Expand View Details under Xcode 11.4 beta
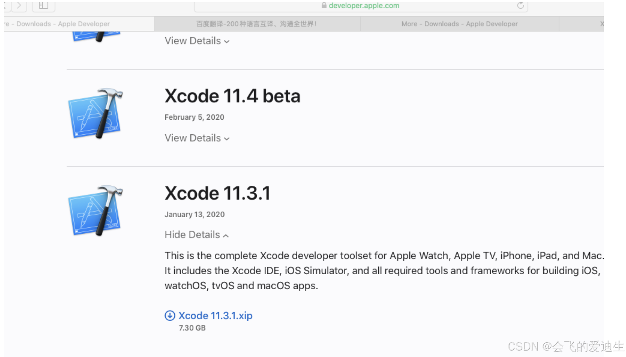Viewport: 626px width, 357px height. click(197, 138)
